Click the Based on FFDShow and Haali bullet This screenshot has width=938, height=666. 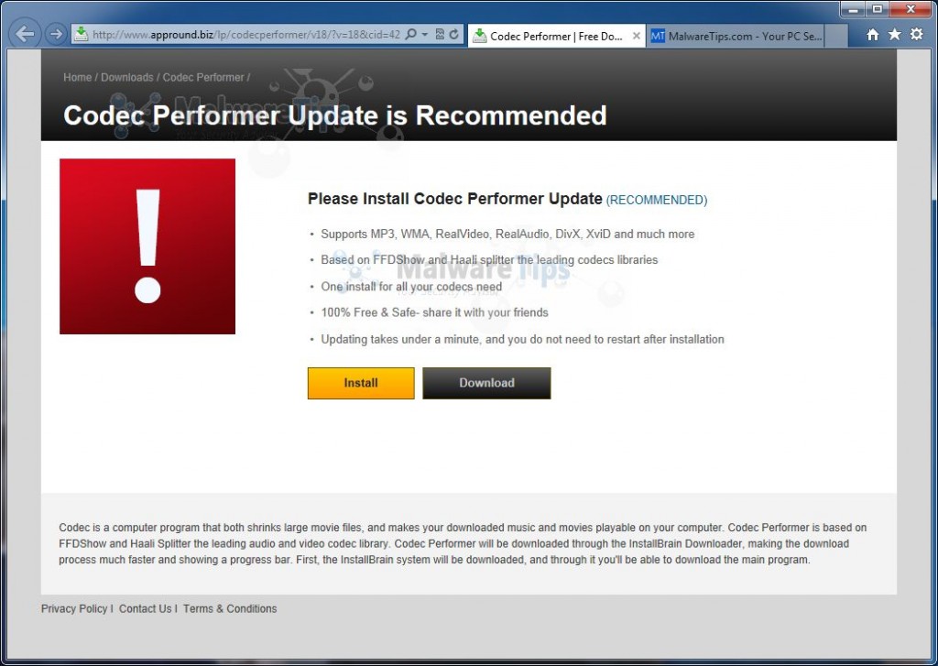(x=489, y=259)
